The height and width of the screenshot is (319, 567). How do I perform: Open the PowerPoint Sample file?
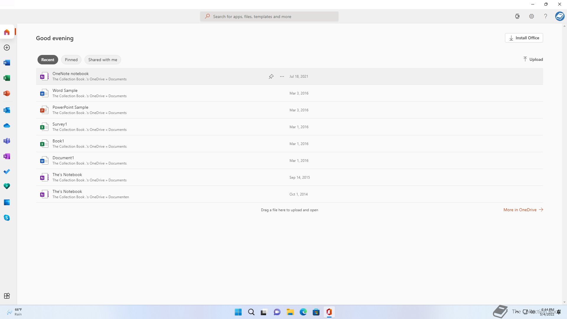coord(289,110)
